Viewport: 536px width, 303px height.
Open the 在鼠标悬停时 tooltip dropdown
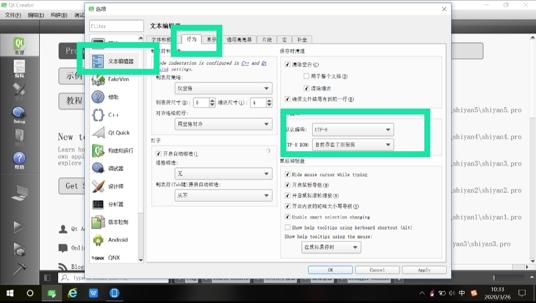[x=331, y=247]
